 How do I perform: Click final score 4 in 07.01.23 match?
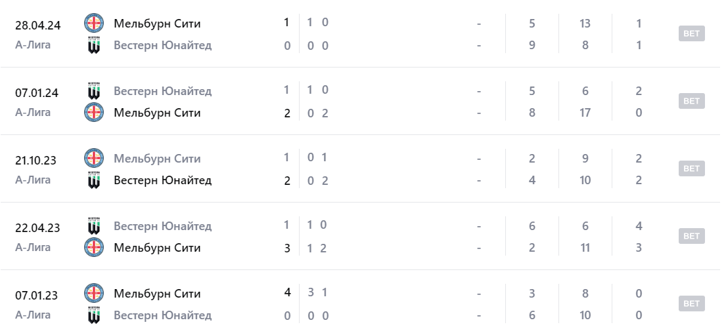(x=287, y=292)
